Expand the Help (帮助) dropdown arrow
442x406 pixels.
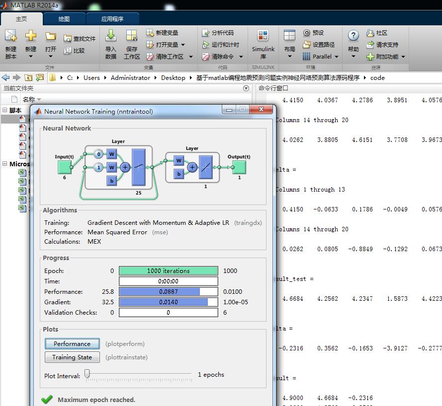click(x=353, y=57)
